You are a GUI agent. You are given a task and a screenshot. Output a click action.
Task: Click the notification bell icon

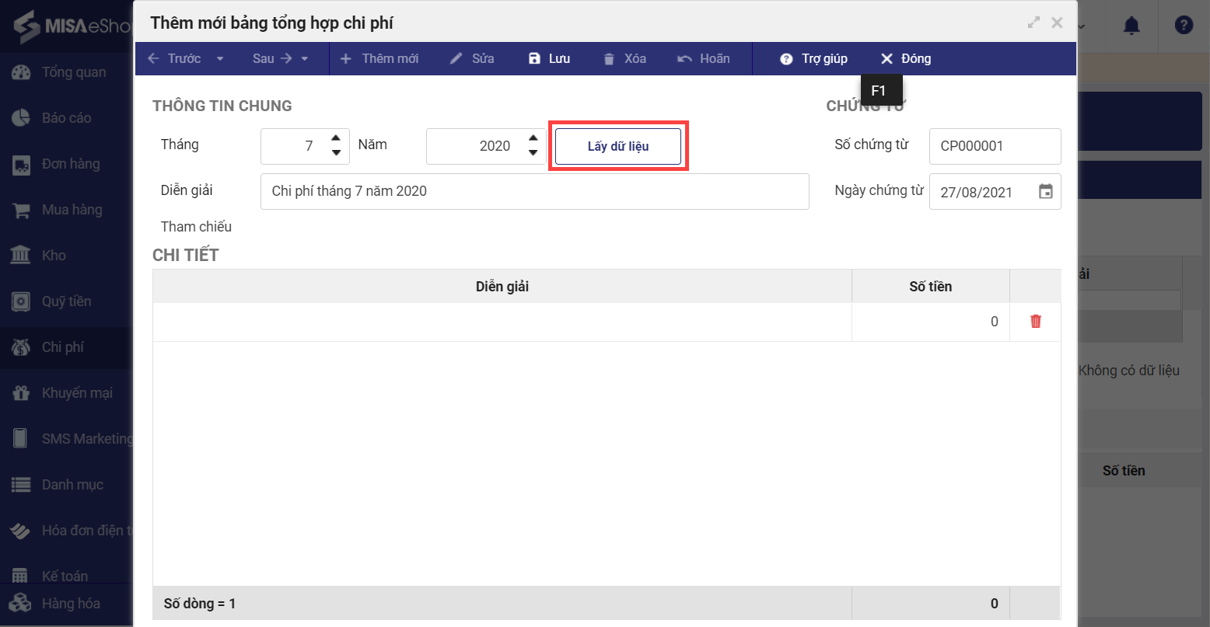[1131, 26]
